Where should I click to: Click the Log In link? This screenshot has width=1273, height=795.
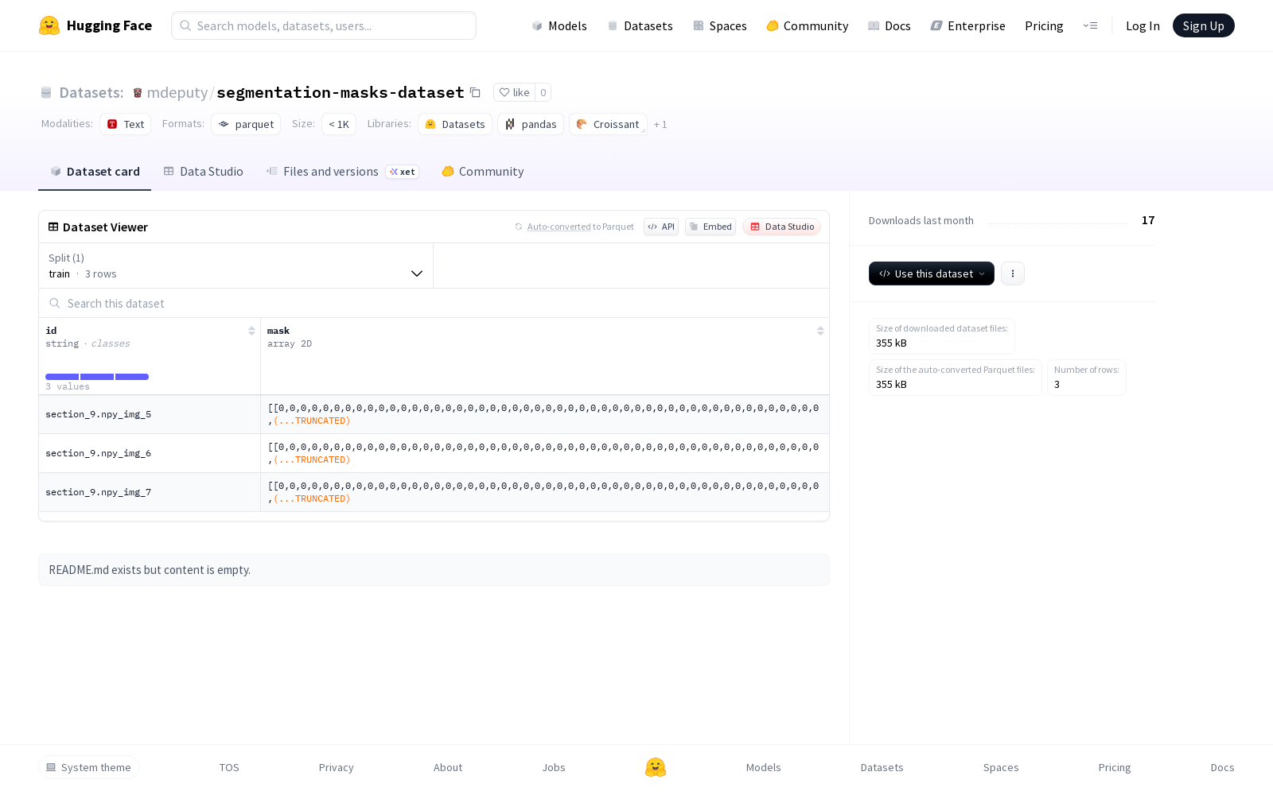pos(1143,25)
